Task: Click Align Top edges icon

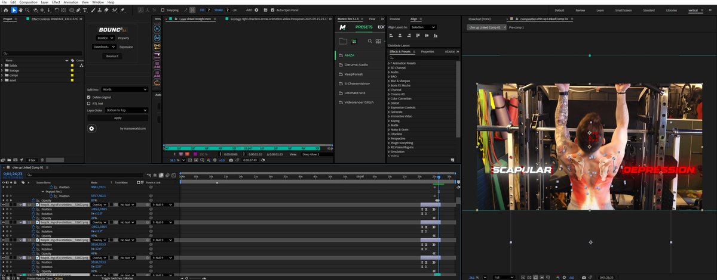Action: point(418,36)
